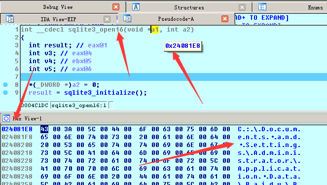Close the IDA View-EIP tab
The width and height of the screenshot is (327, 185).
click(107, 19)
